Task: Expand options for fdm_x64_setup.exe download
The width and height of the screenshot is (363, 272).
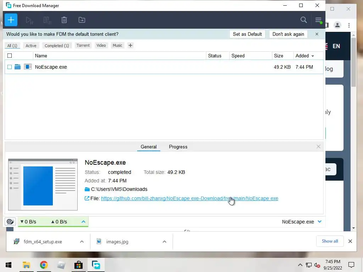Action: coord(82,242)
